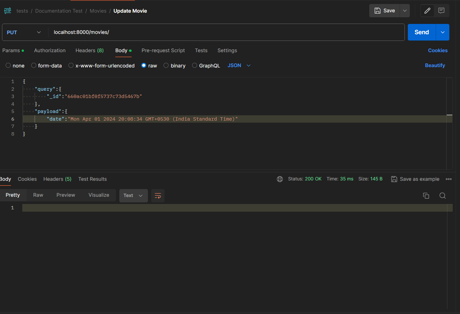Click the Beautify link
The width and height of the screenshot is (460, 314).
click(x=435, y=65)
